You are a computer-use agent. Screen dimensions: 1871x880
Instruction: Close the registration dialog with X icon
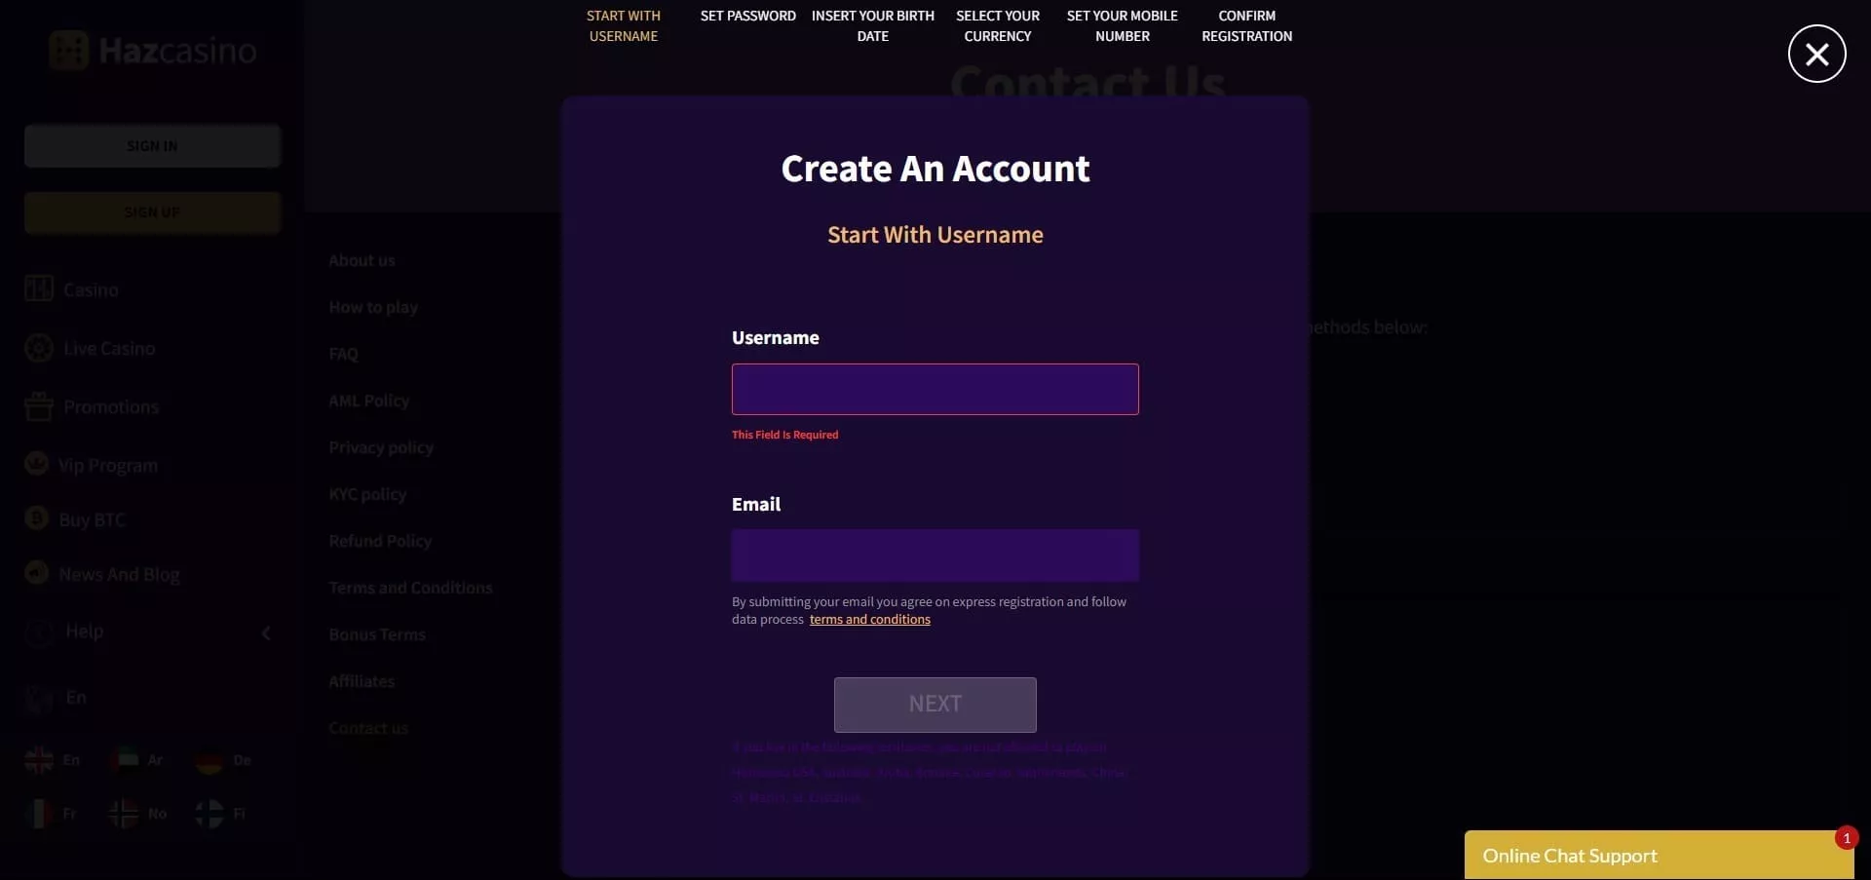click(1816, 54)
